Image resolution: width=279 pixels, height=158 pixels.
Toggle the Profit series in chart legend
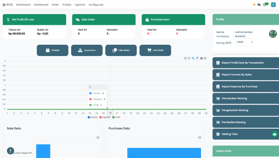click(116, 117)
